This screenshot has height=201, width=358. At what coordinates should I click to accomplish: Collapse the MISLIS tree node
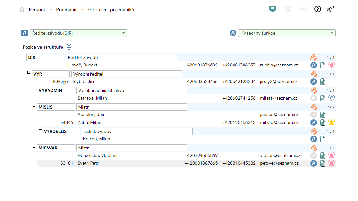[34, 105]
